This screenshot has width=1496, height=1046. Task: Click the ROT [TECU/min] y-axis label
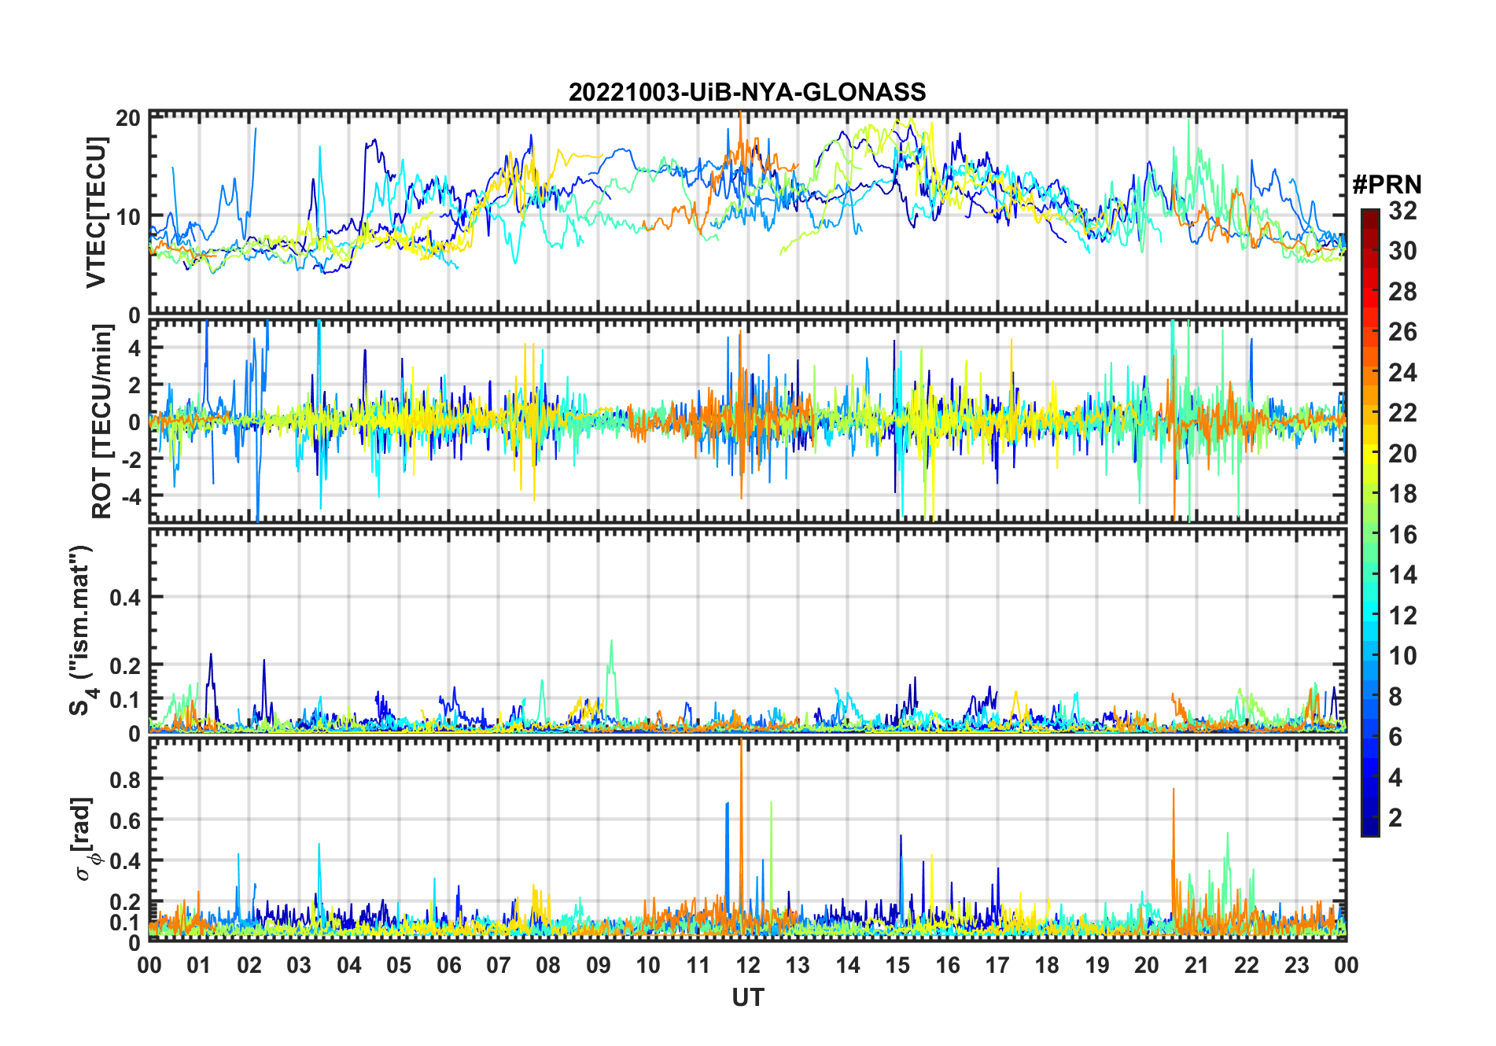pos(102,422)
